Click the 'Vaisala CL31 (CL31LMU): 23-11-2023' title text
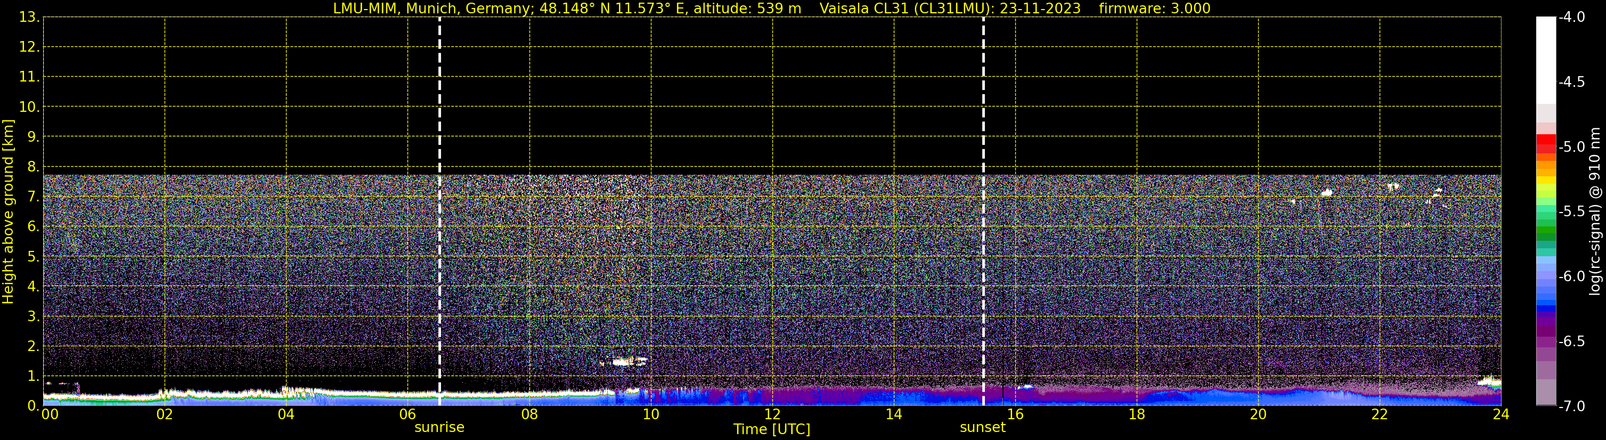 point(950,8)
